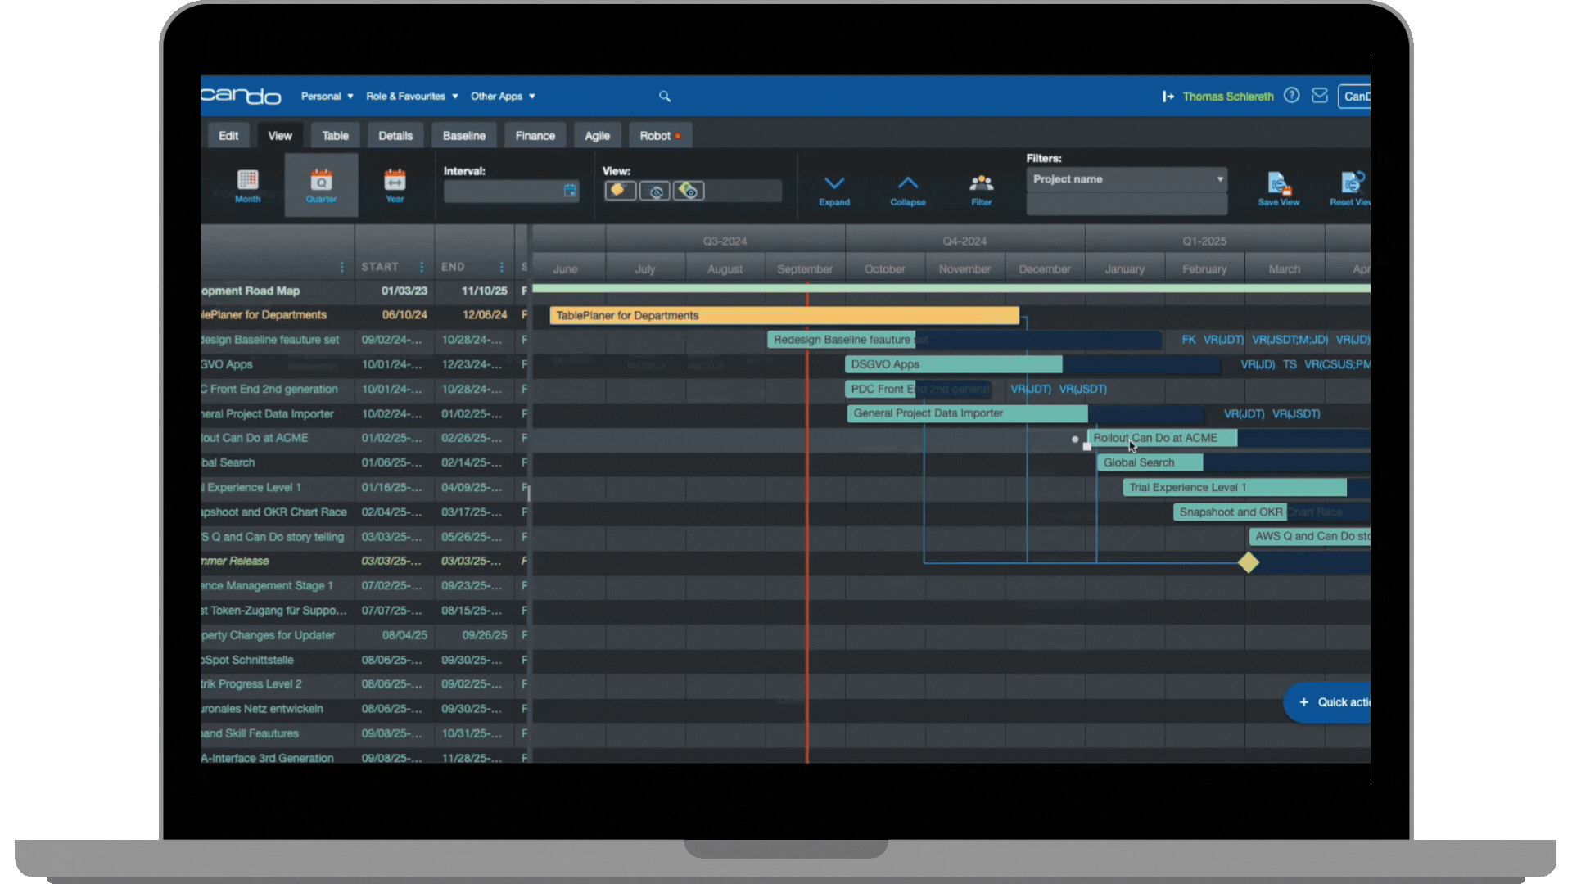Open name column options menu dots

[x=341, y=267]
